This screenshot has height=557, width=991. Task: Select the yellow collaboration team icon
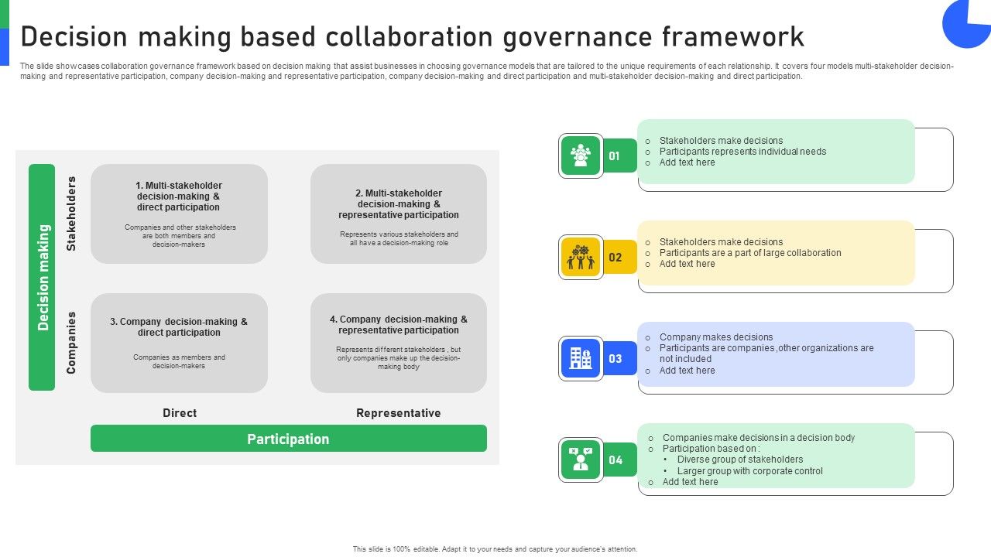point(581,257)
